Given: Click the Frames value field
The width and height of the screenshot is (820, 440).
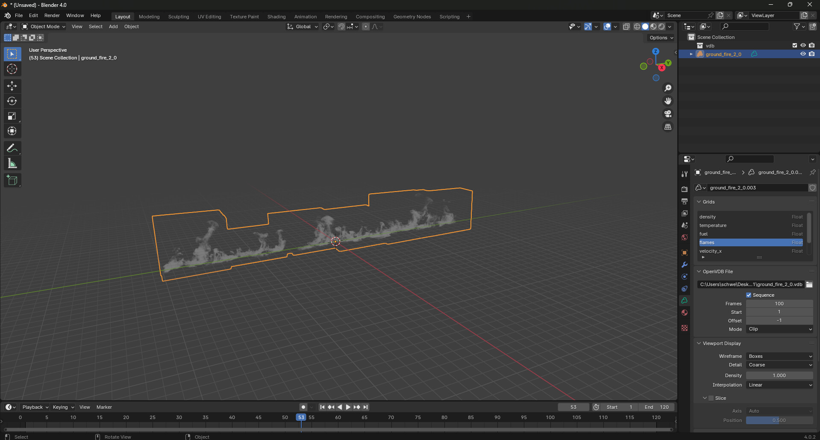Looking at the screenshot, I should tap(779, 304).
